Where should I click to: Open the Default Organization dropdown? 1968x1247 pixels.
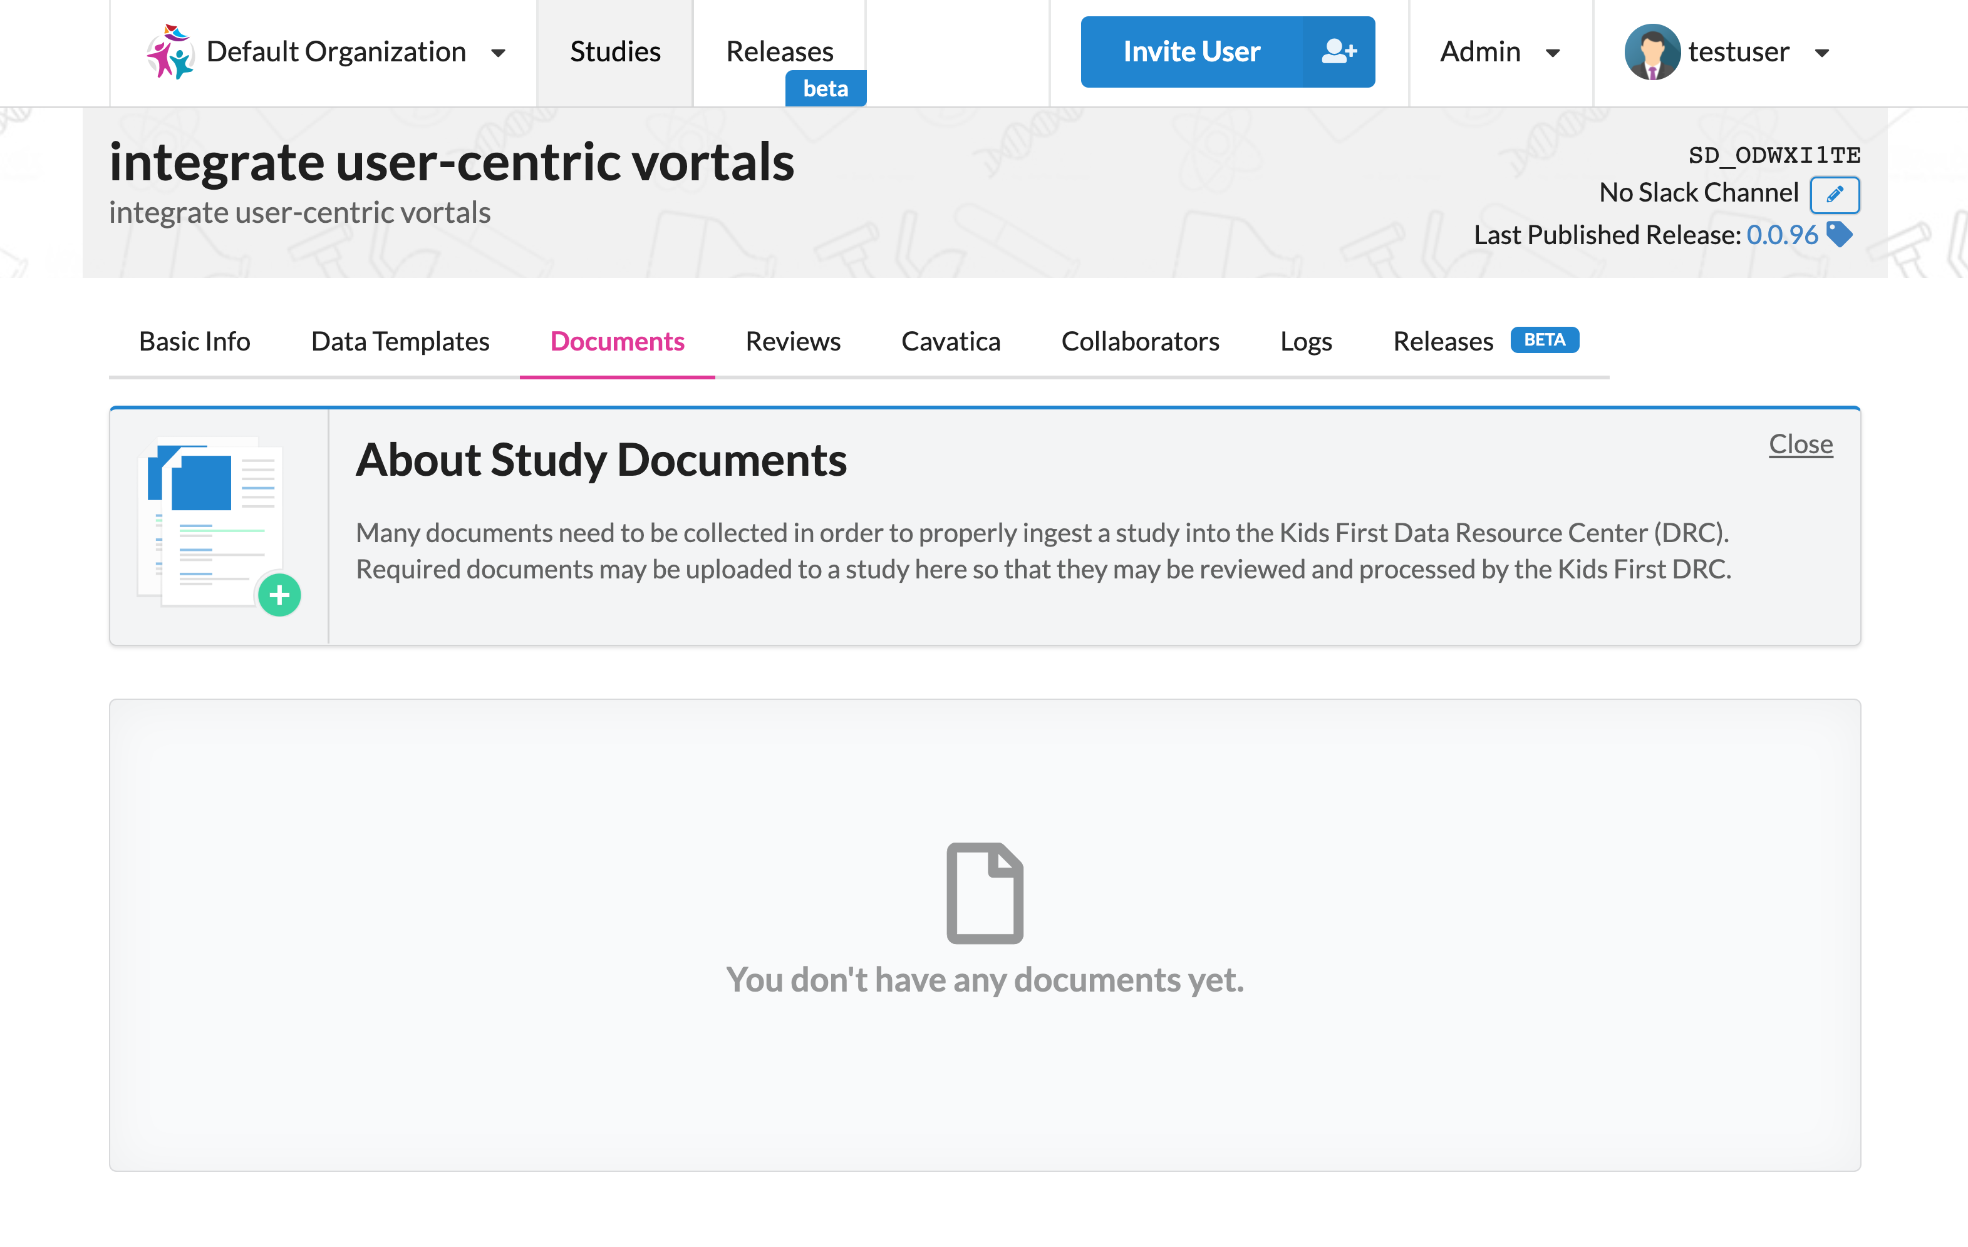tap(499, 51)
